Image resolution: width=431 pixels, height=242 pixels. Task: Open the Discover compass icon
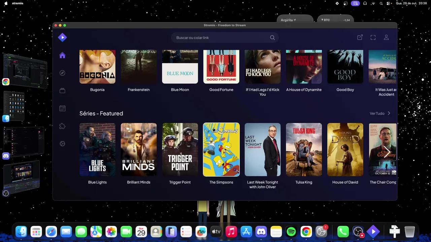point(62,73)
